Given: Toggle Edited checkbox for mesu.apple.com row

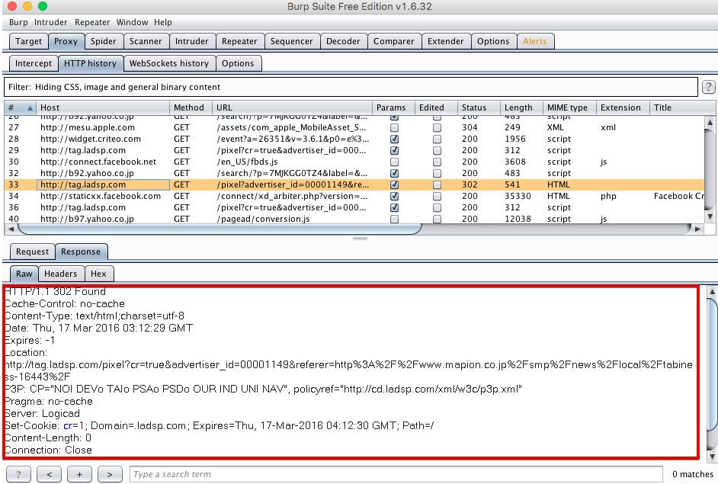Looking at the screenshot, I should [x=437, y=128].
